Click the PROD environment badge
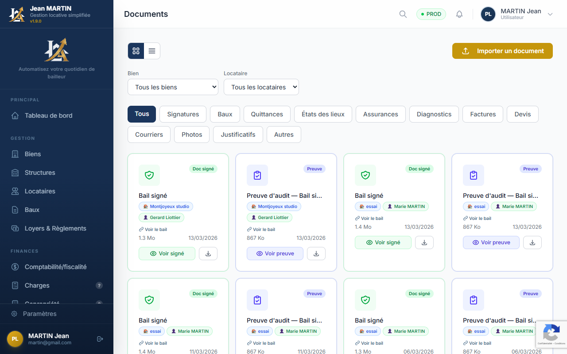 click(431, 14)
